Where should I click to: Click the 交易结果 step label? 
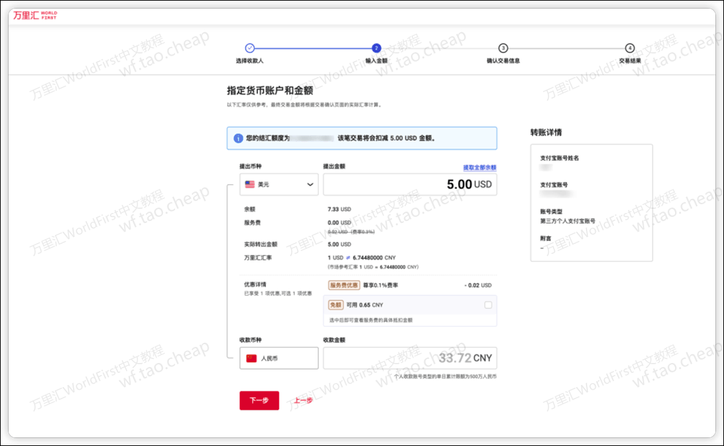pyautogui.click(x=629, y=61)
